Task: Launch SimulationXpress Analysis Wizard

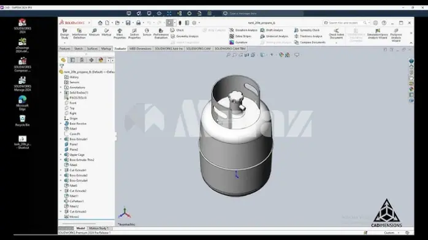Action: pos(378,34)
